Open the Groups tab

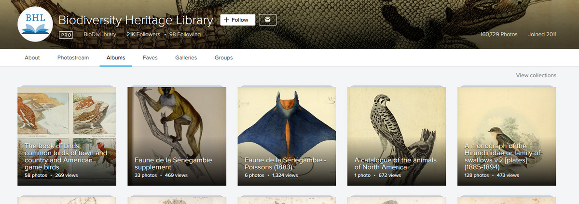click(x=224, y=58)
